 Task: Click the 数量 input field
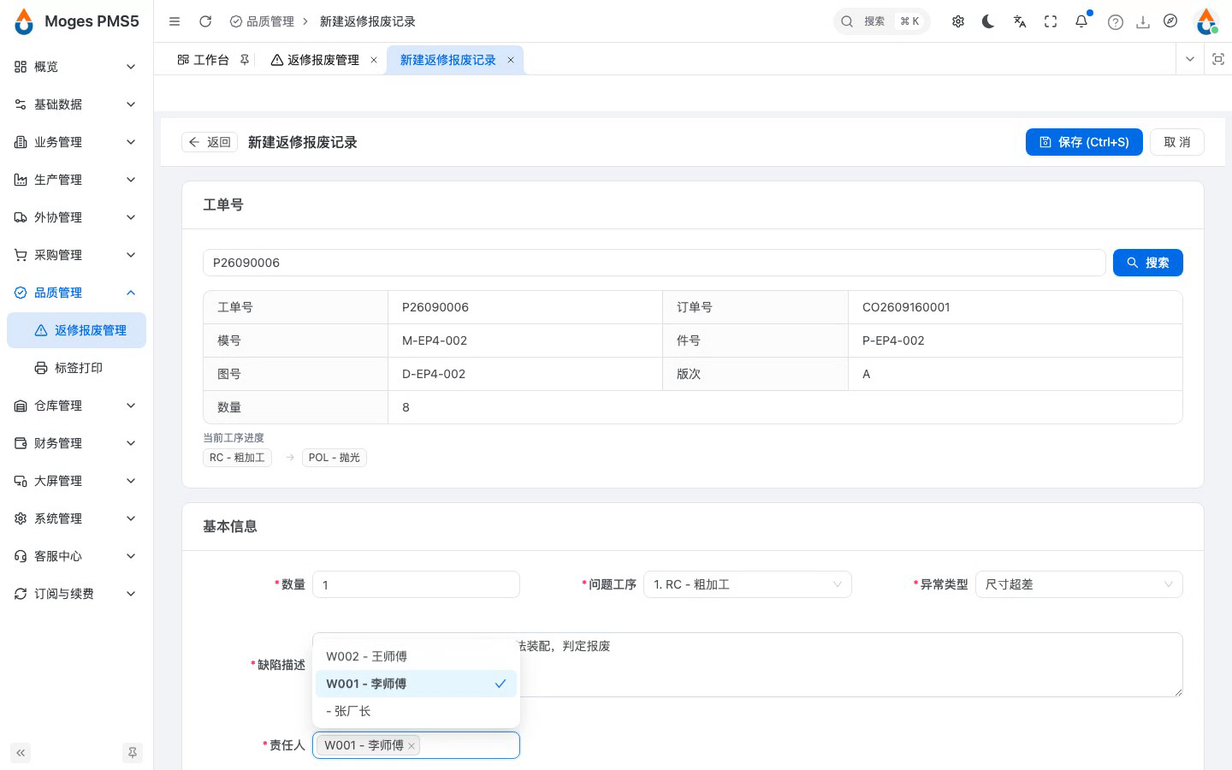(x=416, y=584)
